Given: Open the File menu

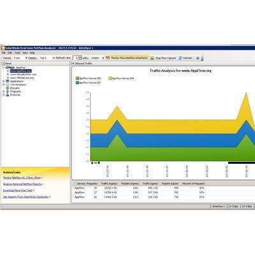Looking at the screenshot, I should [x=3, y=53].
